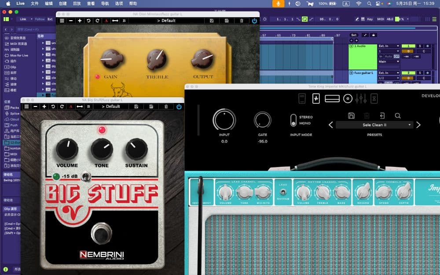The height and width of the screenshot is (275, 440).
Task: Open the Ext. In dropdown on 1 Audio track
Action: tap(389, 46)
